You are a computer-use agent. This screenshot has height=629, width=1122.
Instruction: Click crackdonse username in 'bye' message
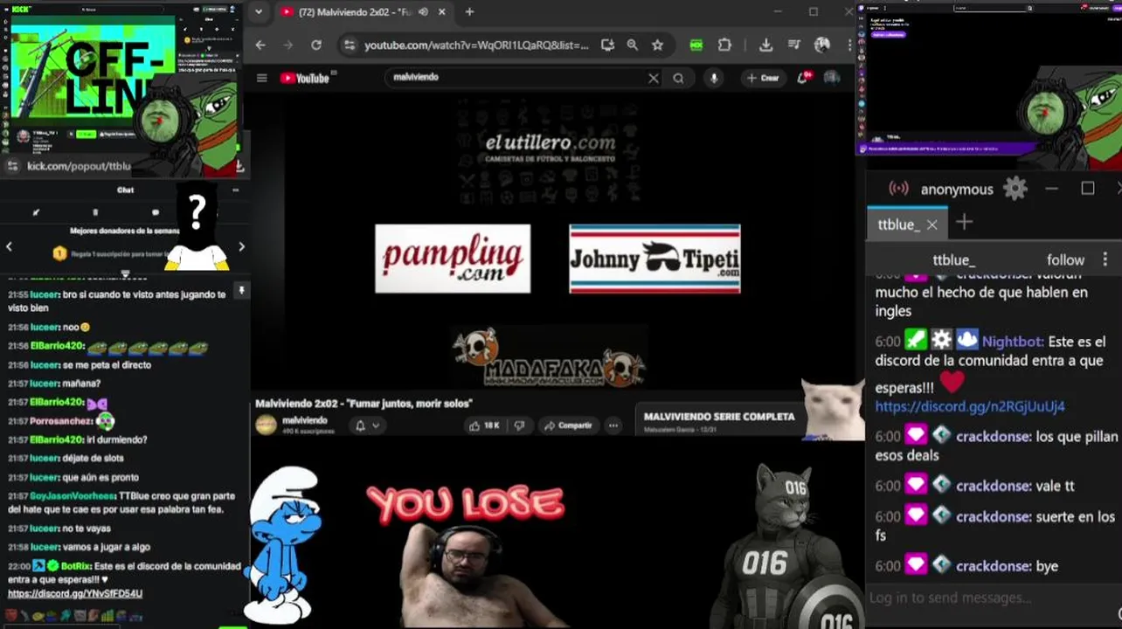point(993,566)
